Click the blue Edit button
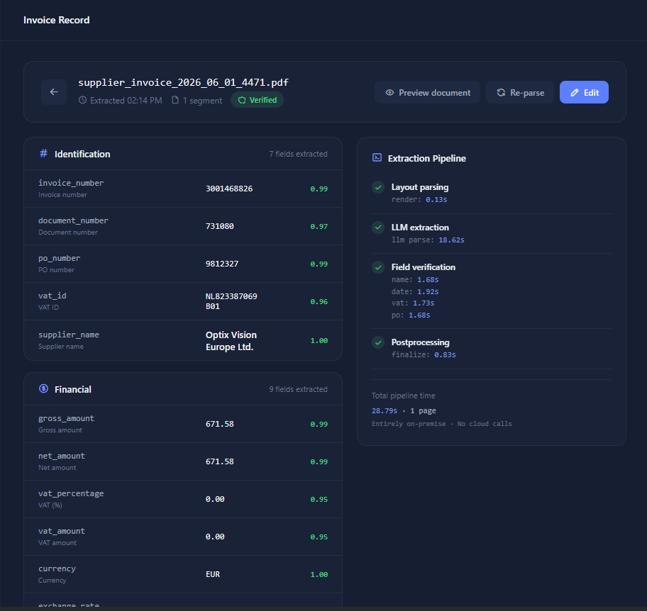This screenshot has width=647, height=611. [x=584, y=92]
